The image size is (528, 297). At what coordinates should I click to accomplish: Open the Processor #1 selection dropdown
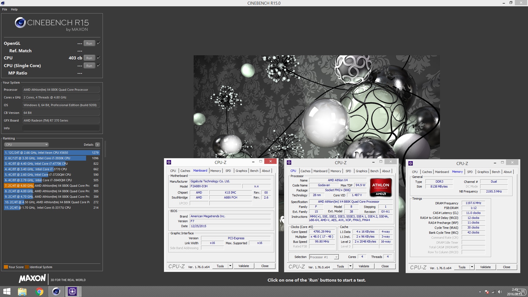[x=324, y=257]
